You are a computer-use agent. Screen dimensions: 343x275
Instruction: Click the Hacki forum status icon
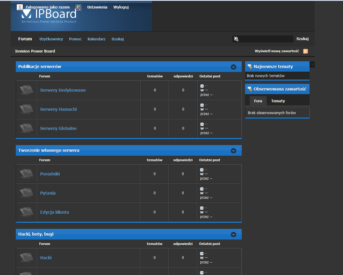coord(26,258)
